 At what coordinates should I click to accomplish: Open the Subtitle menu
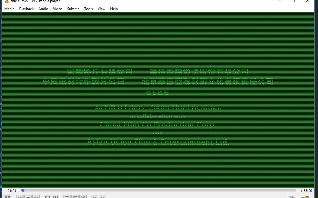pos(73,9)
